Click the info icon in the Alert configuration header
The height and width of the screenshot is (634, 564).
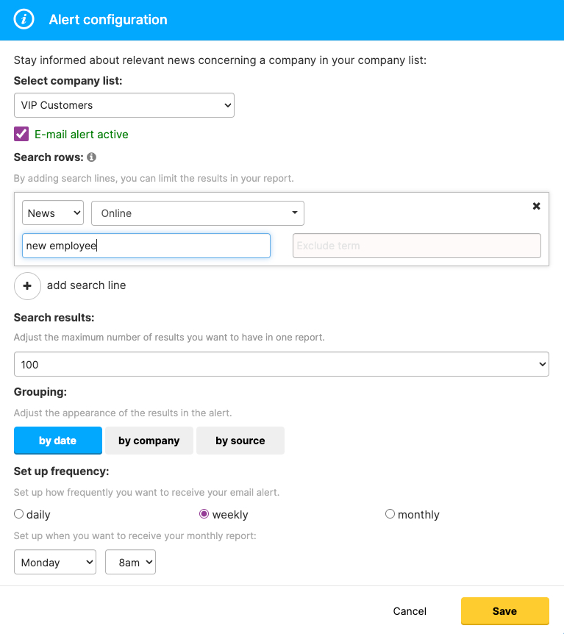(23, 20)
